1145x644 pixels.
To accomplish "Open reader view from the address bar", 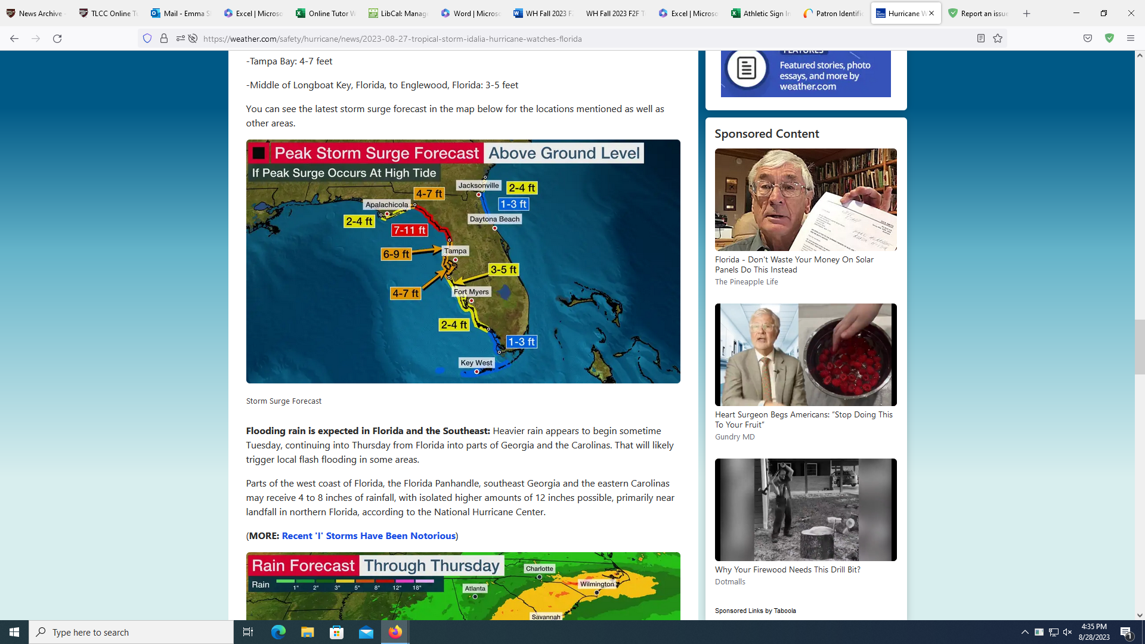I will coord(981,38).
